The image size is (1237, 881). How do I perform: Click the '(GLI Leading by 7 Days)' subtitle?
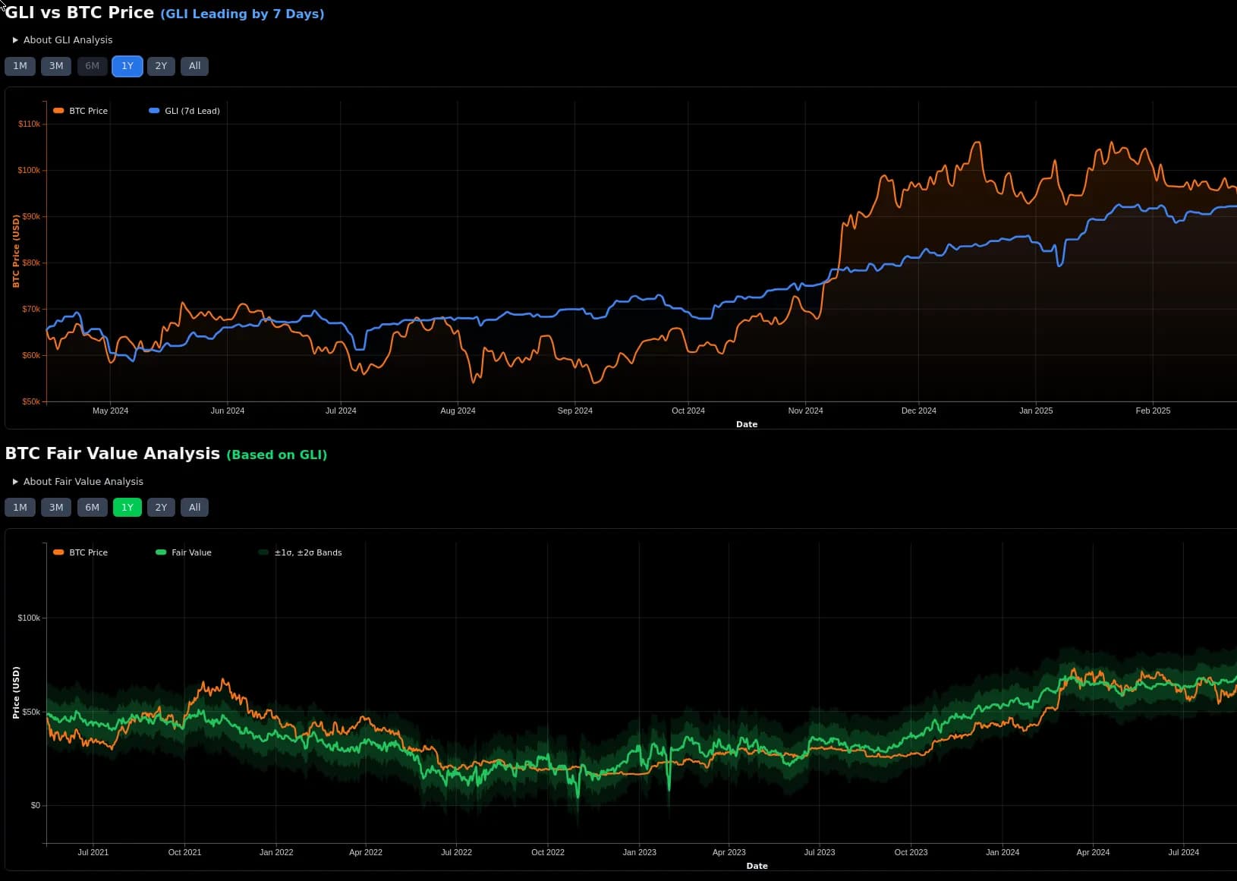tap(242, 14)
